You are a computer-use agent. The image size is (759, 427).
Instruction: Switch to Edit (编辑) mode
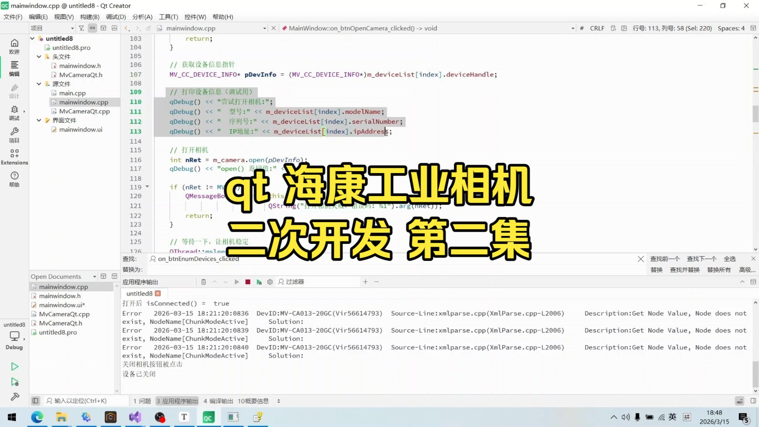(x=14, y=68)
